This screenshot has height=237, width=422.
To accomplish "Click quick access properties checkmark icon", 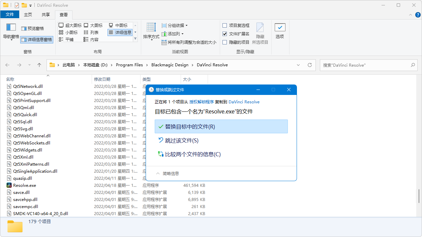I will 17,5.
